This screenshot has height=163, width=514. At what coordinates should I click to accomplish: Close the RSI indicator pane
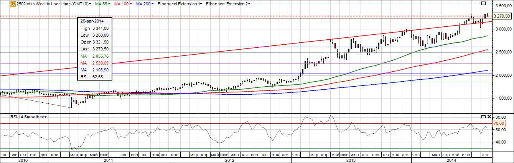pyautogui.click(x=489, y=116)
